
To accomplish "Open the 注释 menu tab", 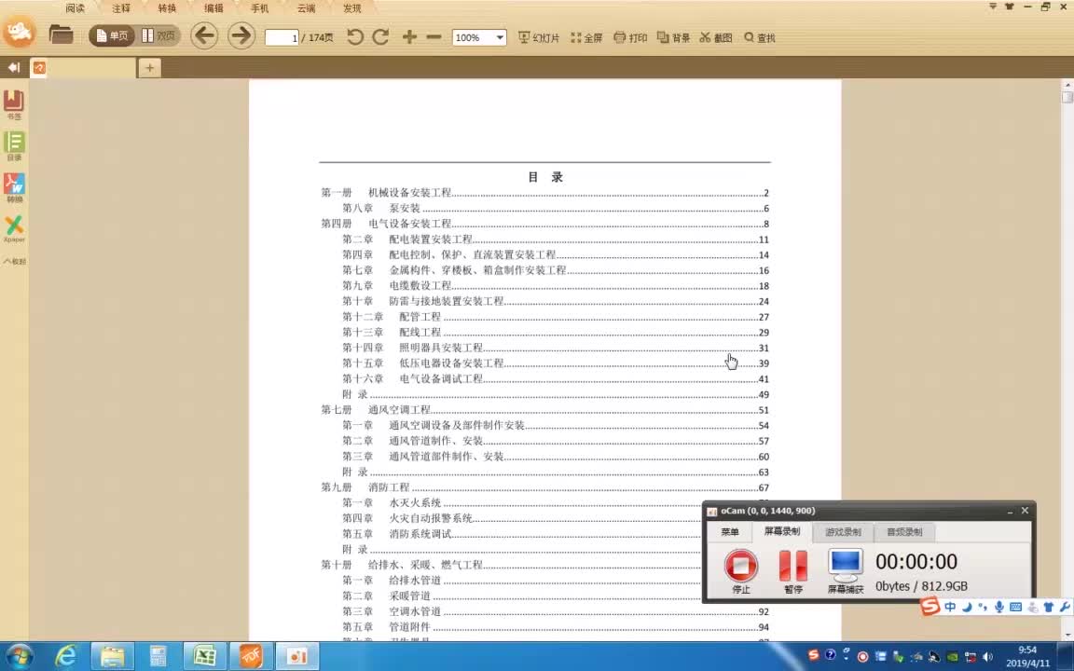I will [x=121, y=8].
